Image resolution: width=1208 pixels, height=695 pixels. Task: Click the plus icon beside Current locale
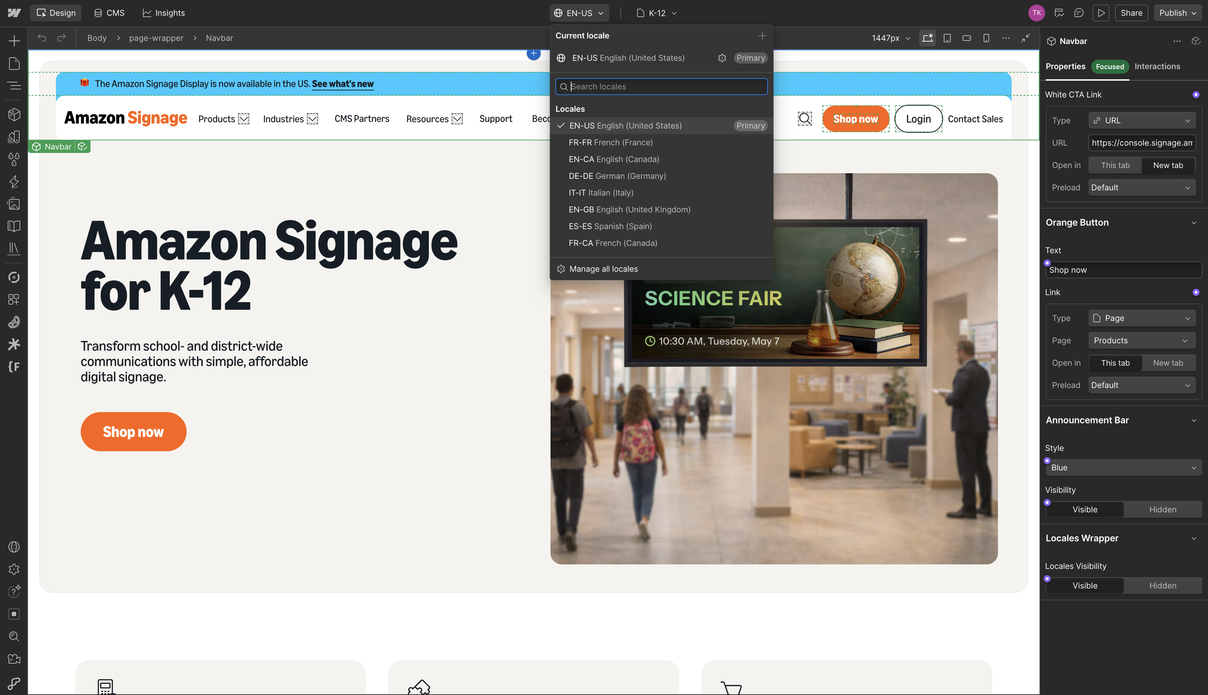point(762,36)
